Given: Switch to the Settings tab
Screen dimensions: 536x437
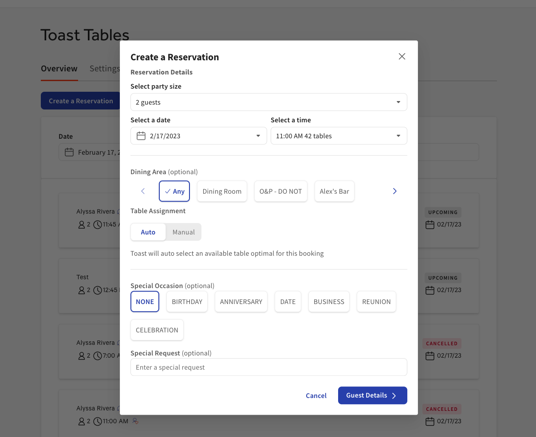Looking at the screenshot, I should coord(105,68).
